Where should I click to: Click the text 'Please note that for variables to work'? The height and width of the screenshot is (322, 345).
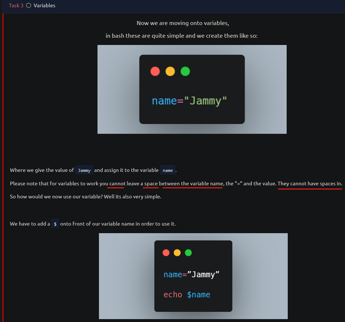[x=54, y=183]
